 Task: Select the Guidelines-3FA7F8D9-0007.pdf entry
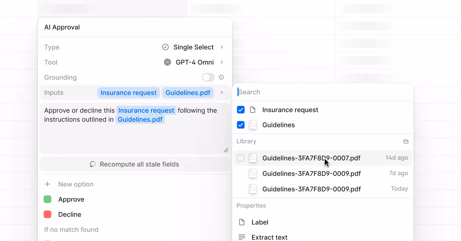323,158
